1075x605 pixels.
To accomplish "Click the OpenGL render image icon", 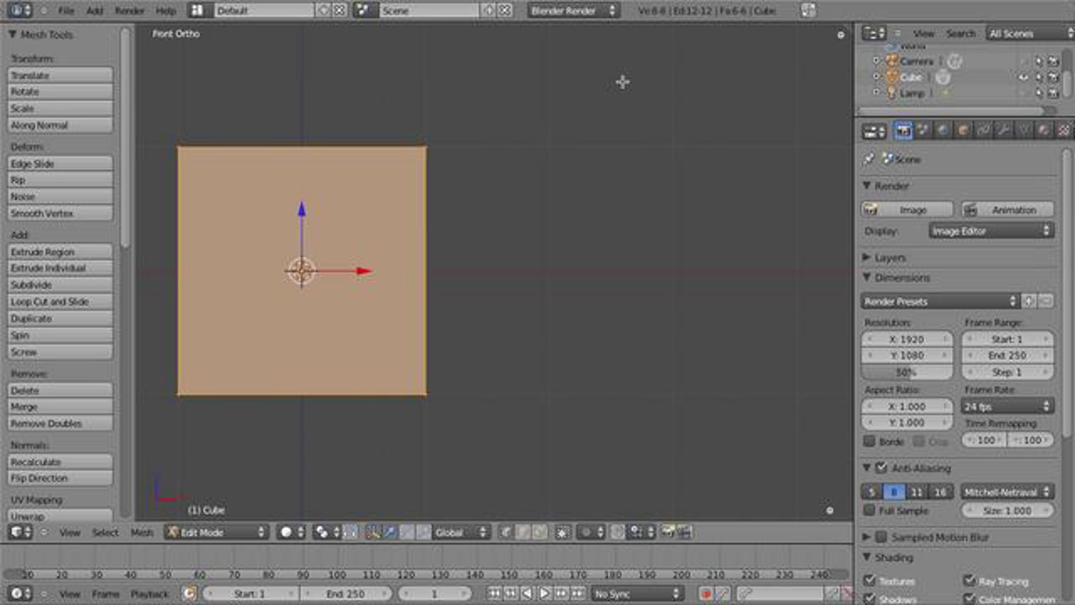I will coord(668,532).
